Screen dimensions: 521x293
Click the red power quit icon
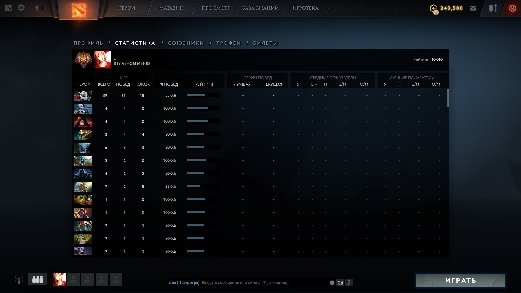[512, 8]
